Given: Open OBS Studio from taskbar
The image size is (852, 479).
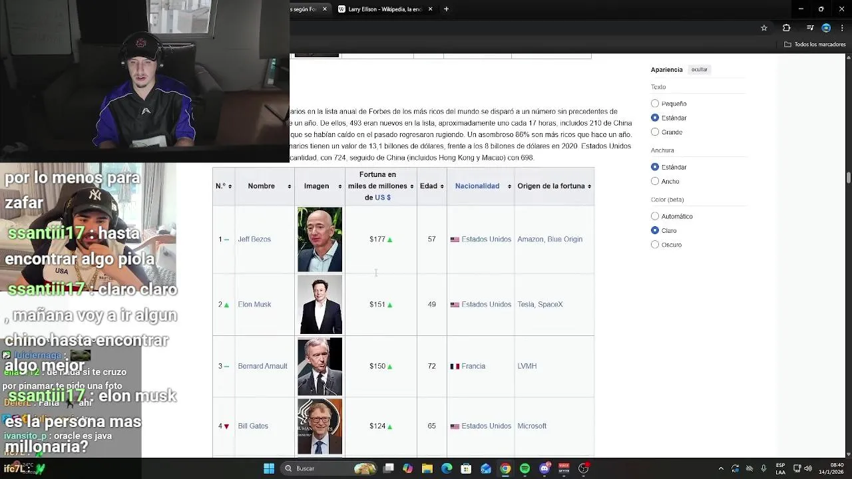Looking at the screenshot, I should coord(584,468).
